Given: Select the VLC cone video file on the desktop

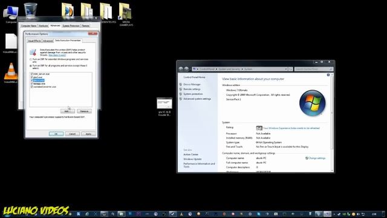Looking at the screenshot, I should tap(11, 72).
